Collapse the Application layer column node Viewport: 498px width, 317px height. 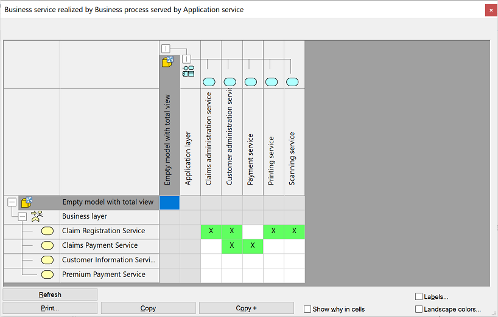tap(186, 59)
